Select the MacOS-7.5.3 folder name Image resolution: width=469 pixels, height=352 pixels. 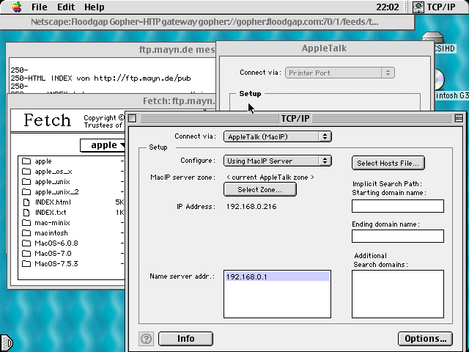56,264
